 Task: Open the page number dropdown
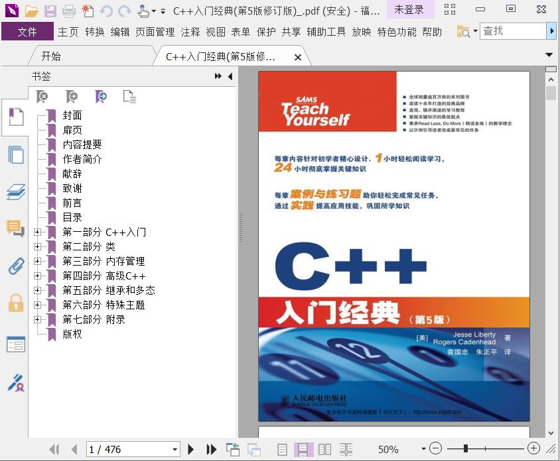click(175, 450)
